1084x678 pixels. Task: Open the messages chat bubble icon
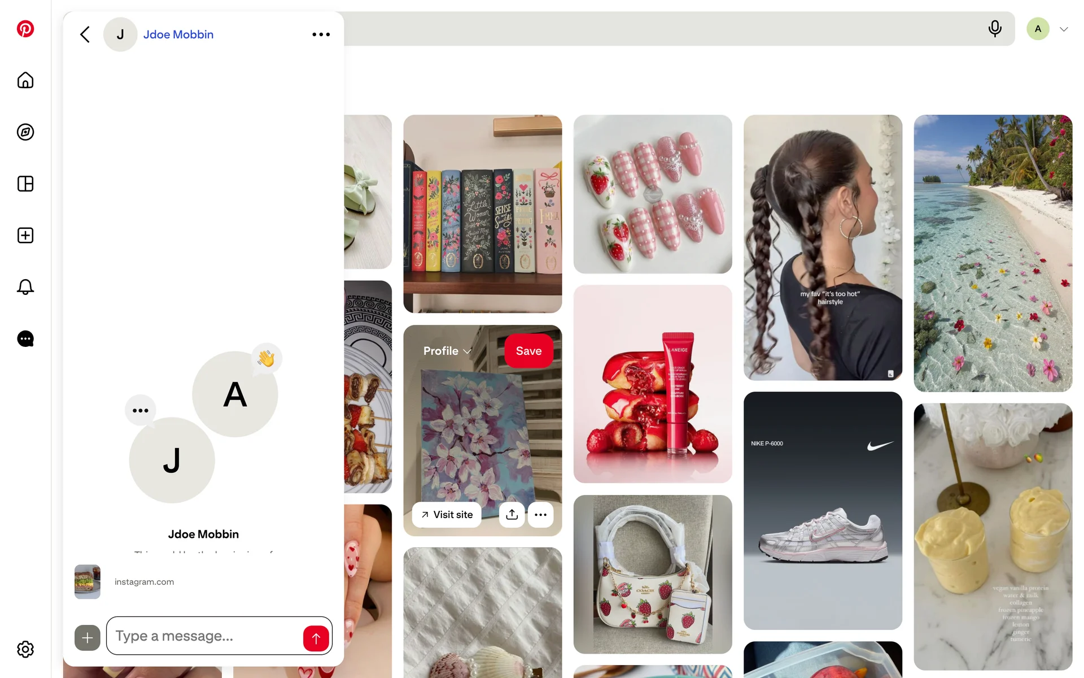[x=25, y=339]
